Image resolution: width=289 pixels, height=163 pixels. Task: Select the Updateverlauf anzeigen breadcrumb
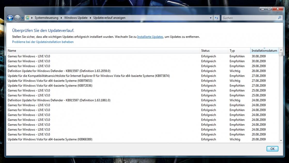tap(109, 18)
